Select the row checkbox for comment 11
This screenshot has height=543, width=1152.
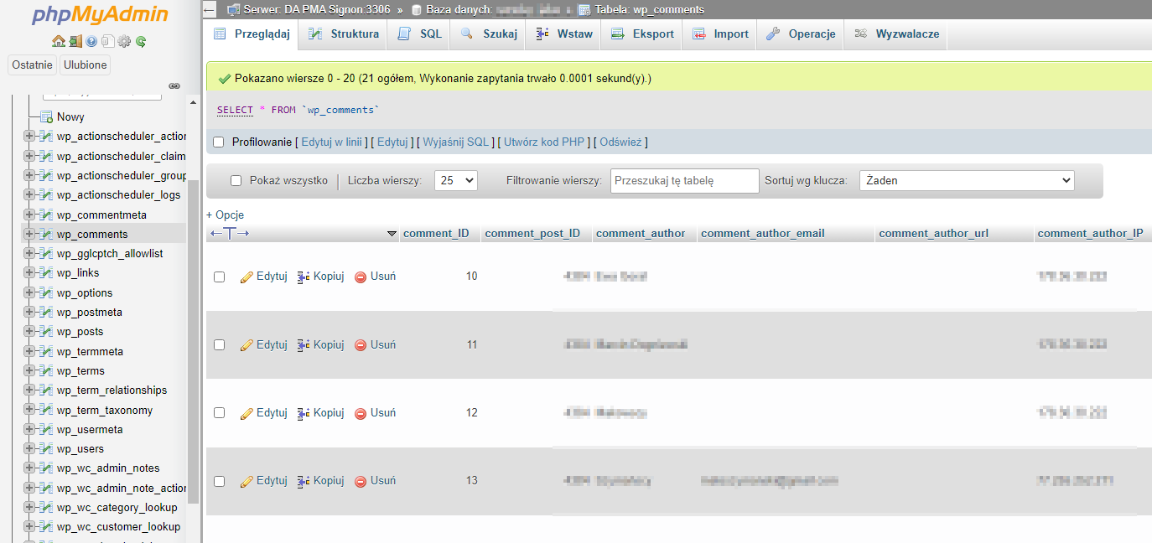point(219,345)
